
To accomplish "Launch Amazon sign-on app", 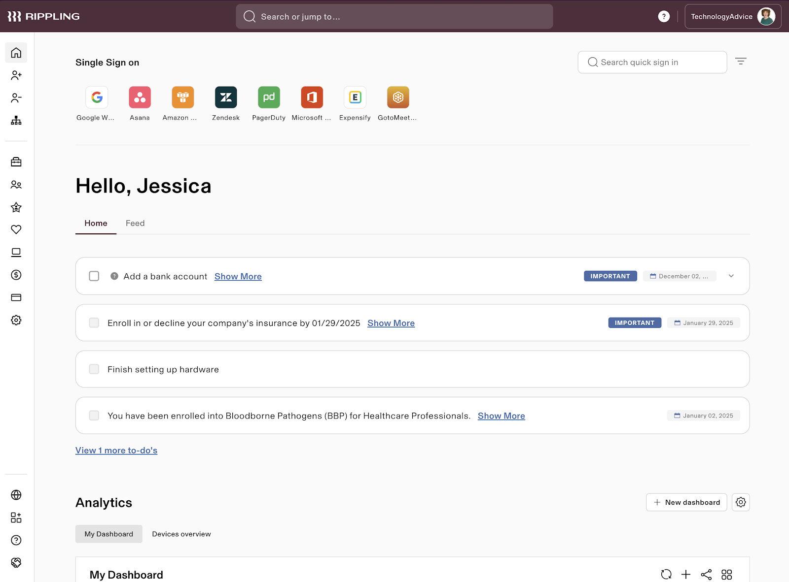I will click(x=182, y=97).
